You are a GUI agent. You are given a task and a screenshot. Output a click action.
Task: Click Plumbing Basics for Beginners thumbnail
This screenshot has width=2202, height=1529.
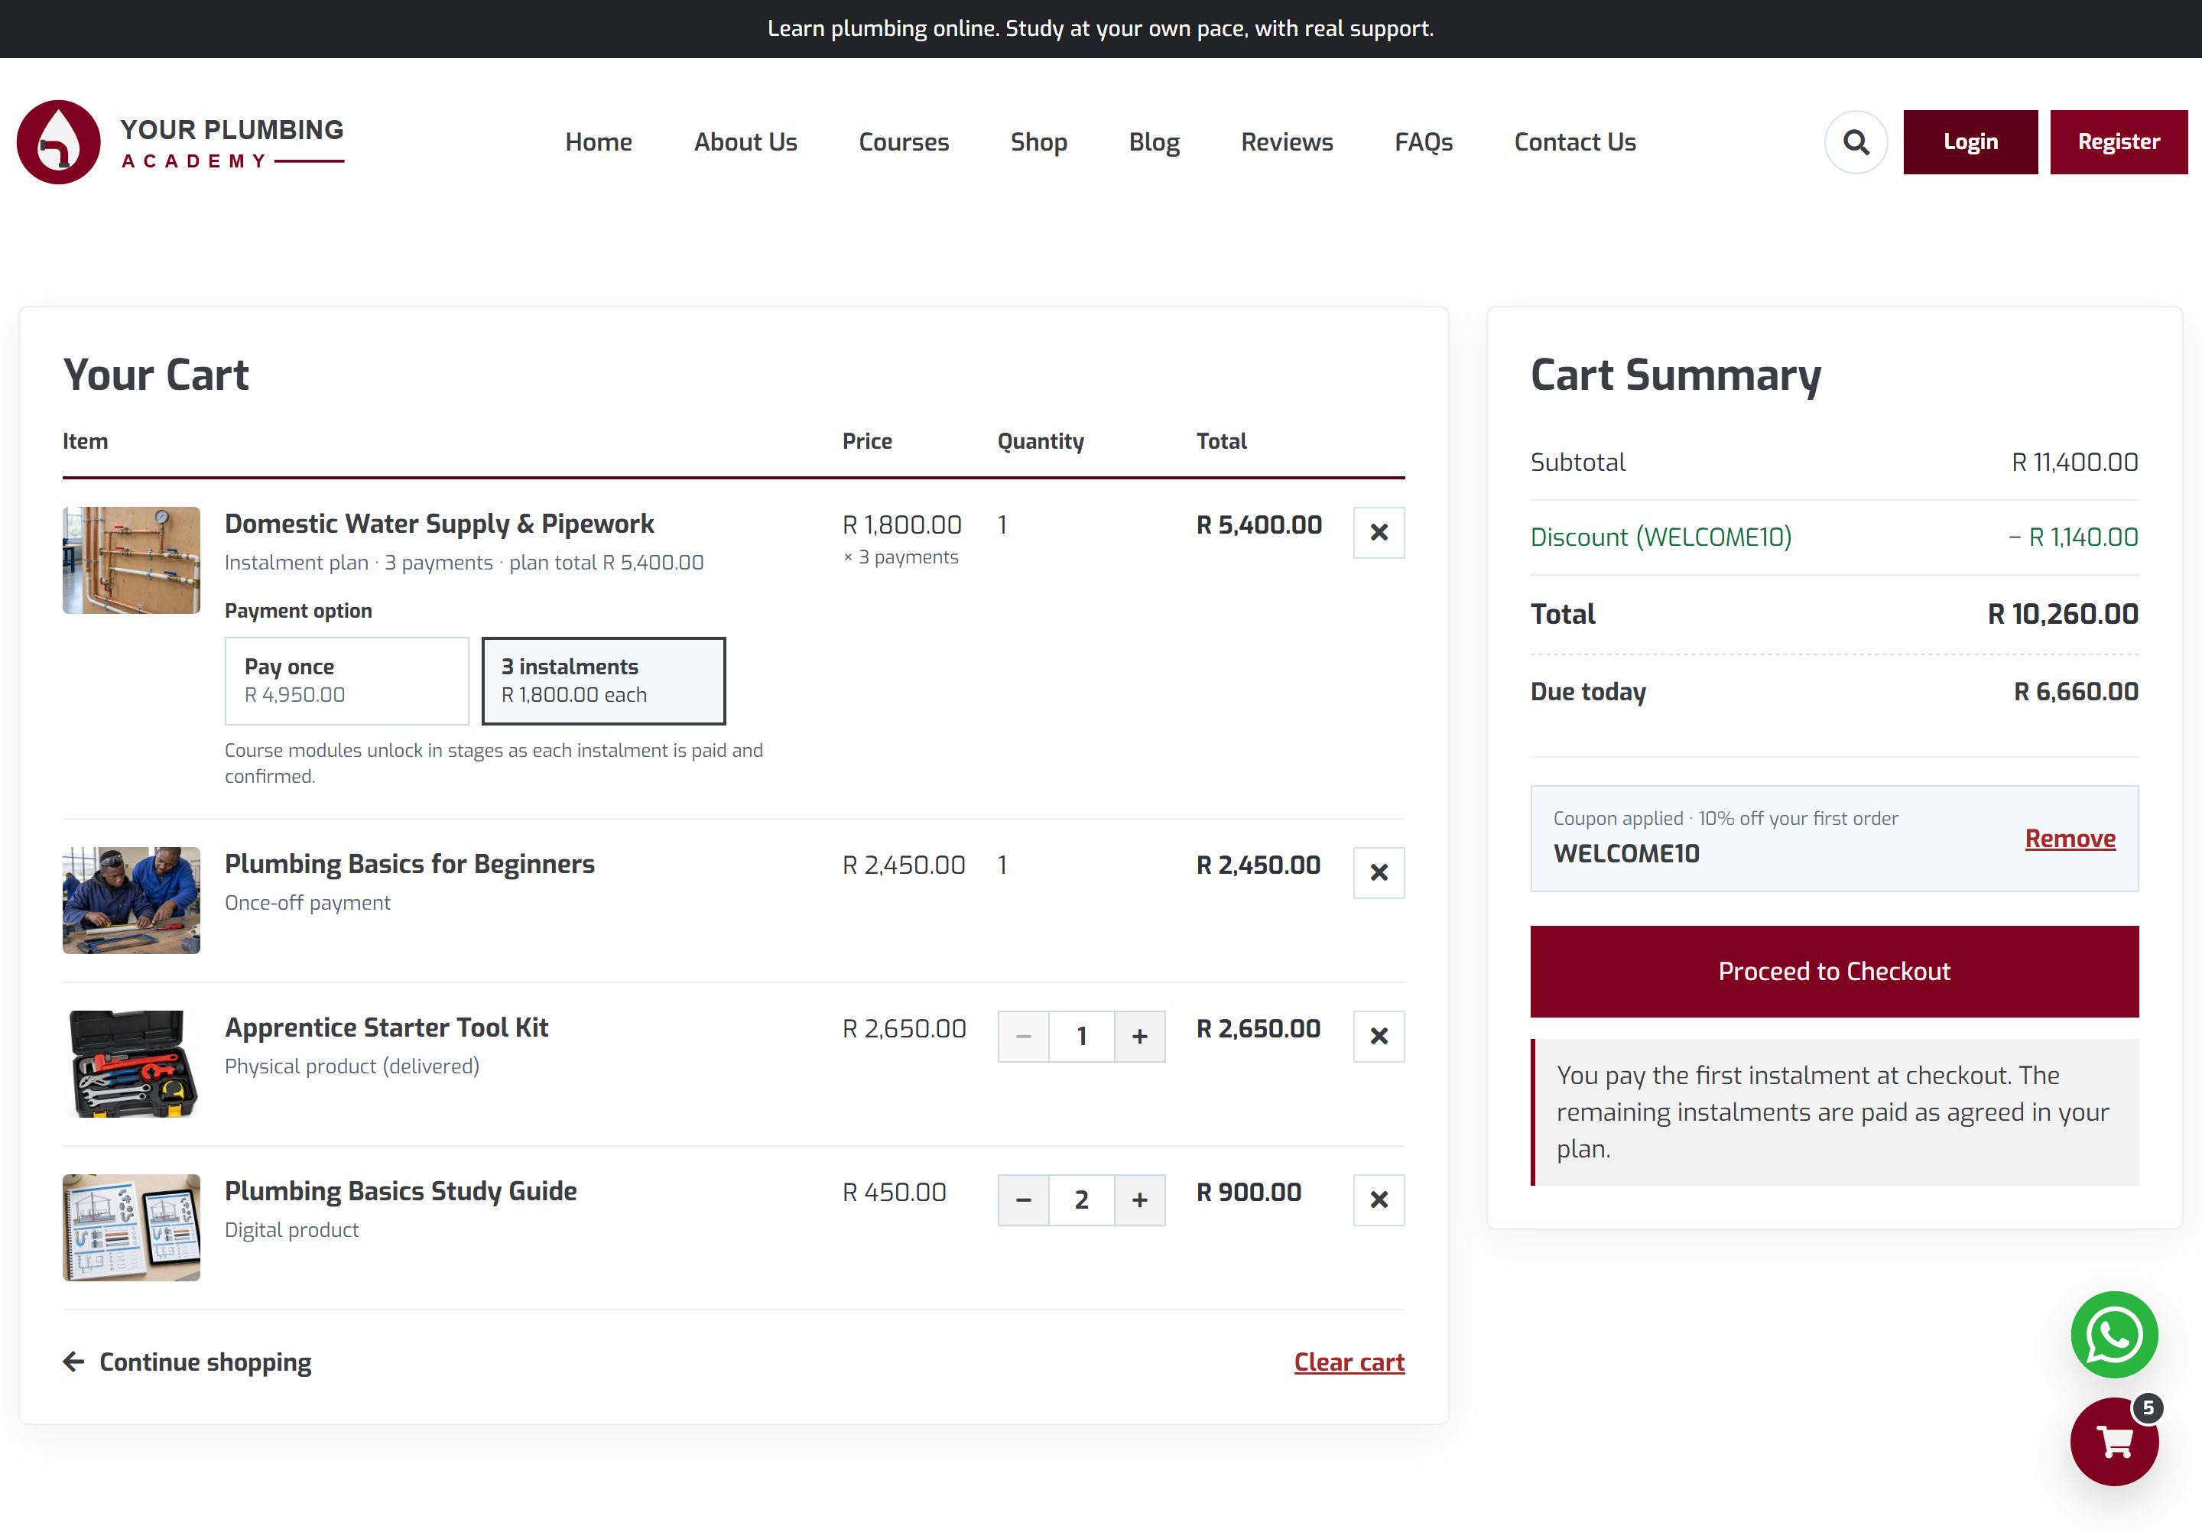(132, 901)
